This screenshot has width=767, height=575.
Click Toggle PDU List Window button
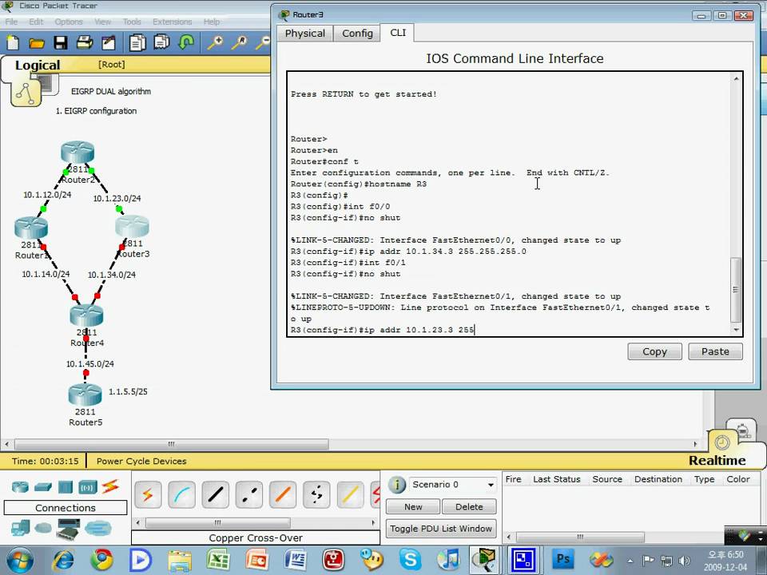point(441,529)
